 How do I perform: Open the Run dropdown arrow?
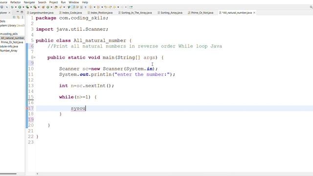[23, 7]
